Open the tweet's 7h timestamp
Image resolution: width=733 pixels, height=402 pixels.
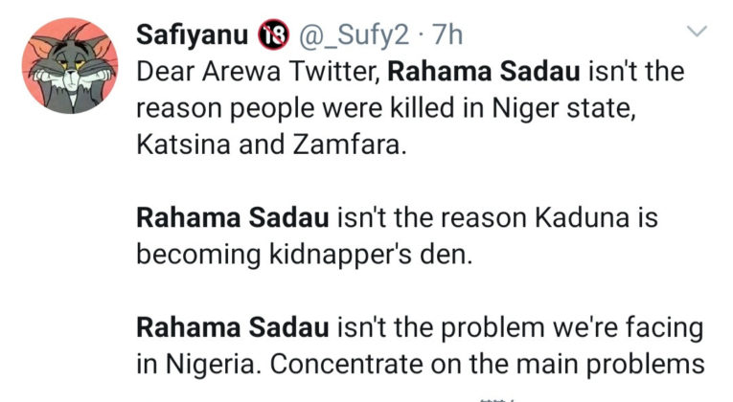[448, 36]
